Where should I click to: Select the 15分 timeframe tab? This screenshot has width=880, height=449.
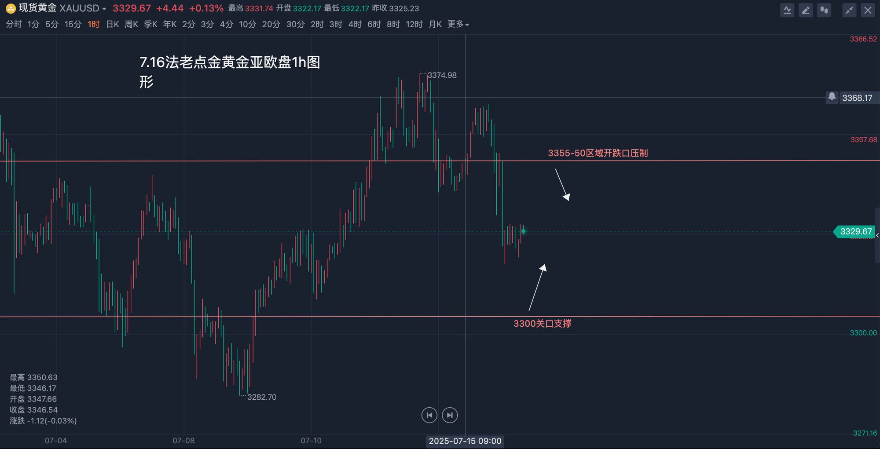click(x=73, y=24)
